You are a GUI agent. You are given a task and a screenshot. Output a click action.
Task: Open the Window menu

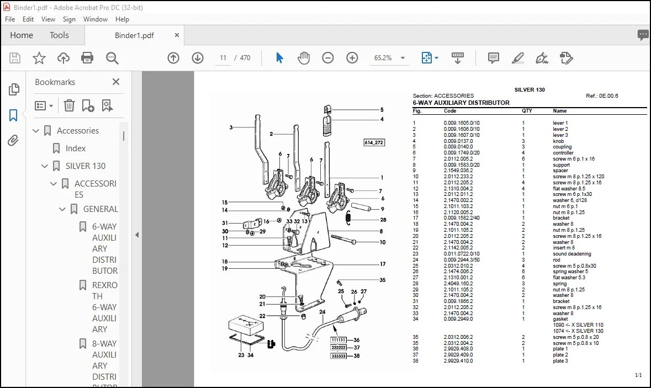pos(96,19)
